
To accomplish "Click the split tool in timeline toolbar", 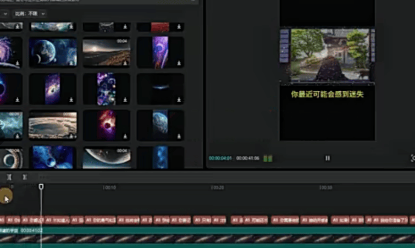I will pos(9,177).
